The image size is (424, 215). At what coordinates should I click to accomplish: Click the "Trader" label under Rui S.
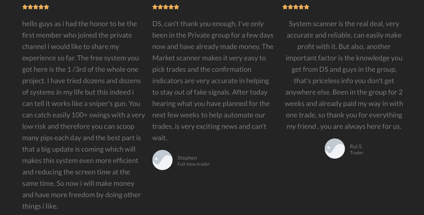click(357, 153)
